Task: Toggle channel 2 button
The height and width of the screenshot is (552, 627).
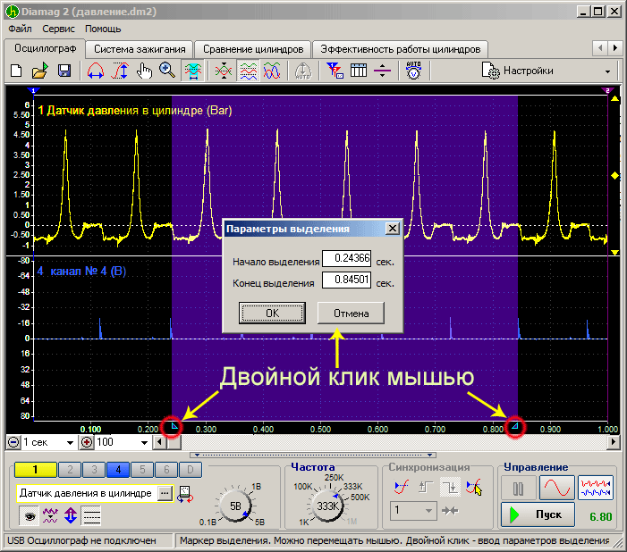Action: coord(70,470)
